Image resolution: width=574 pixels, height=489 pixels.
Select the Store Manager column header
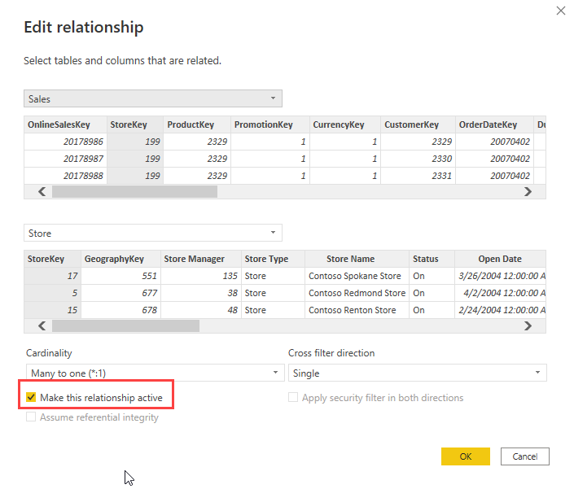point(201,259)
